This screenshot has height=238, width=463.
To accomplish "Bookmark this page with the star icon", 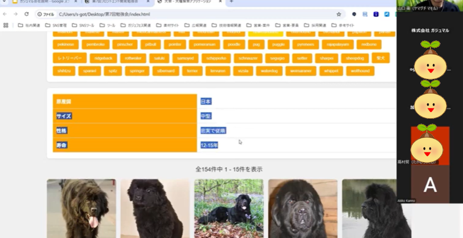I will click(338, 14).
